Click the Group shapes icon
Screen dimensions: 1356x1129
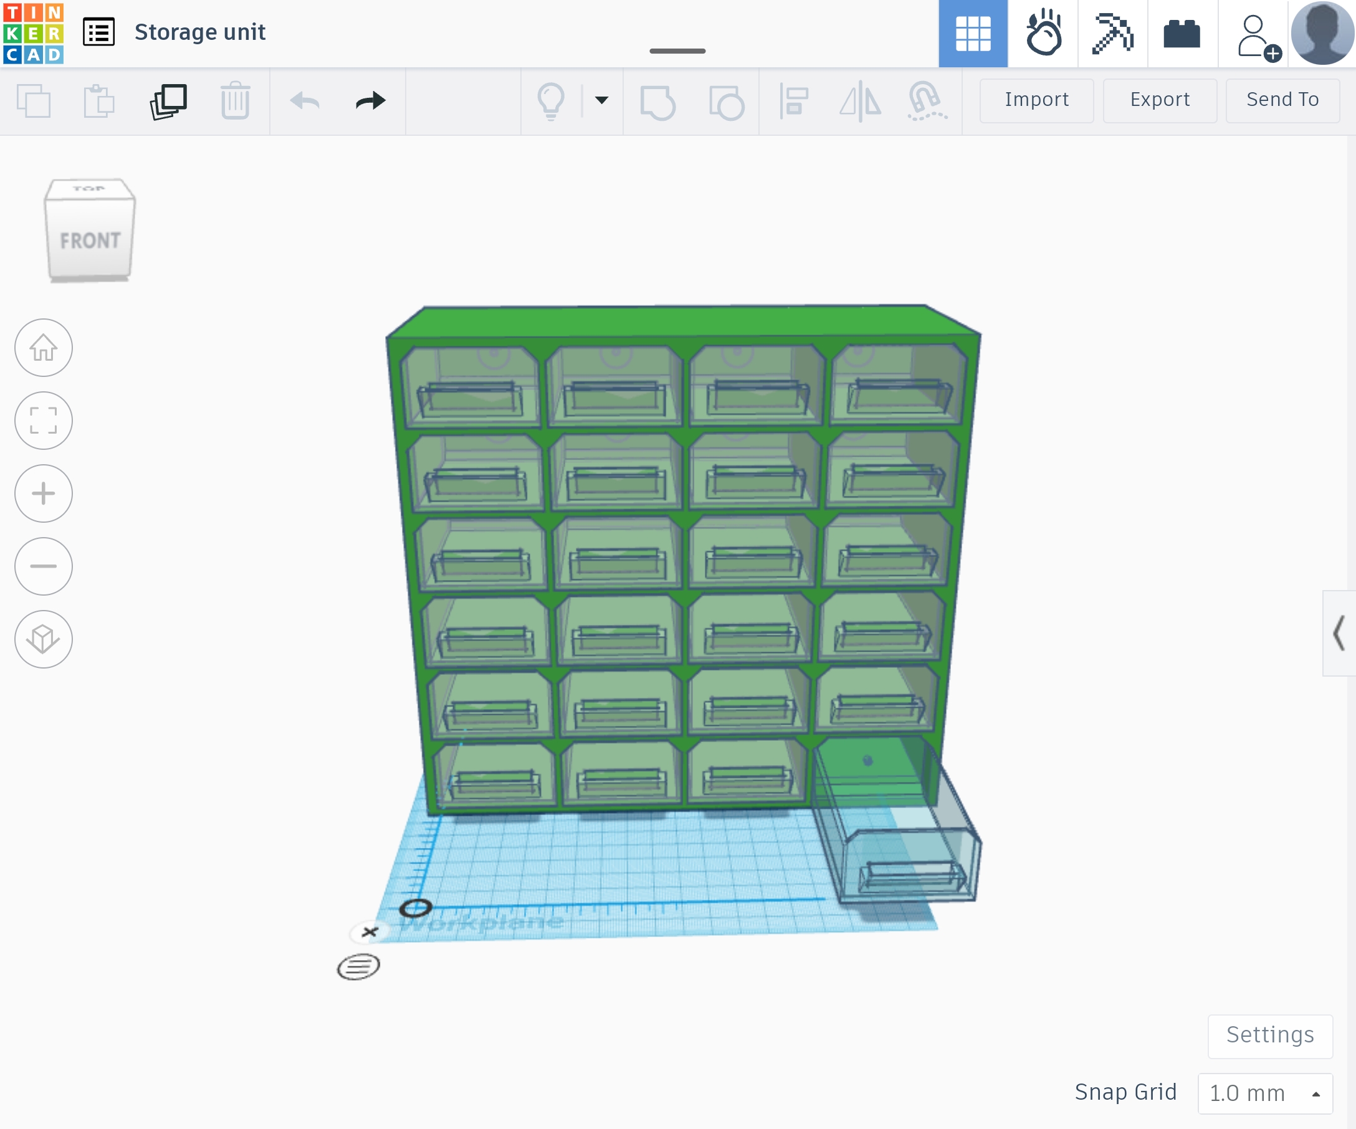pos(657,102)
